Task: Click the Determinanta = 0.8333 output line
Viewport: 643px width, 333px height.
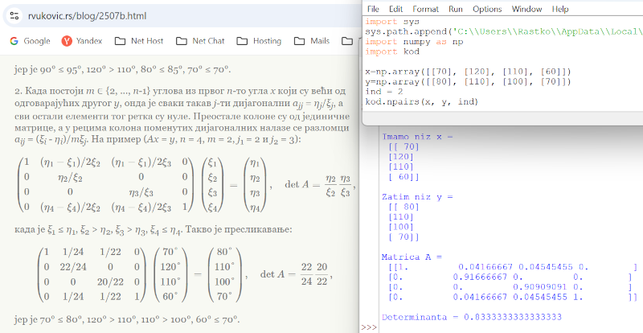Action: (472, 318)
